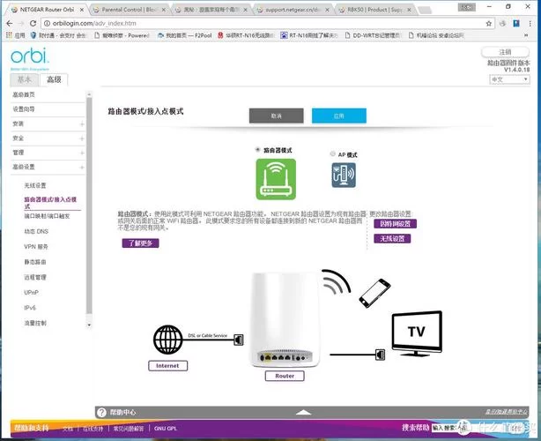The width and height of the screenshot is (541, 441).
Task: Open 远程管理 in the sidebar
Action: pos(35,277)
